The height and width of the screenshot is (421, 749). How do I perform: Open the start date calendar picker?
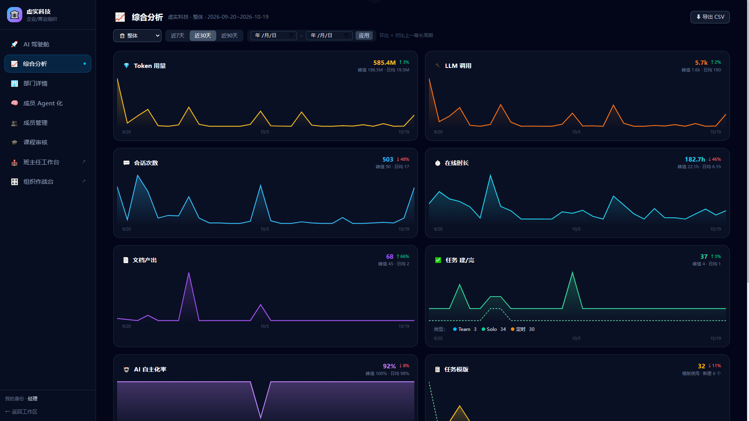click(x=291, y=36)
